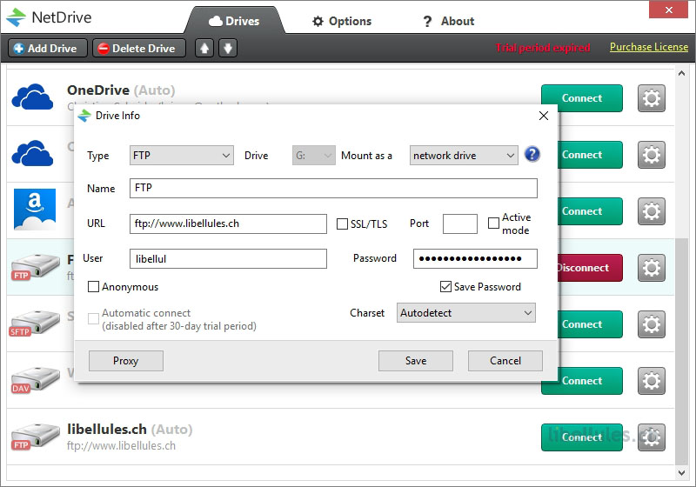Click the Add Drive button
This screenshot has width=696, height=487.
[48, 48]
